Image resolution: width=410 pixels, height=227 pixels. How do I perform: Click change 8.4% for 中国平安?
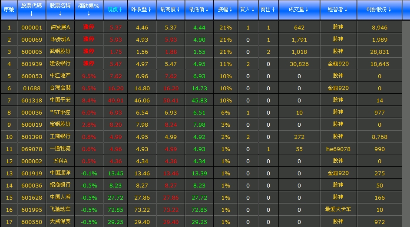click(x=89, y=100)
